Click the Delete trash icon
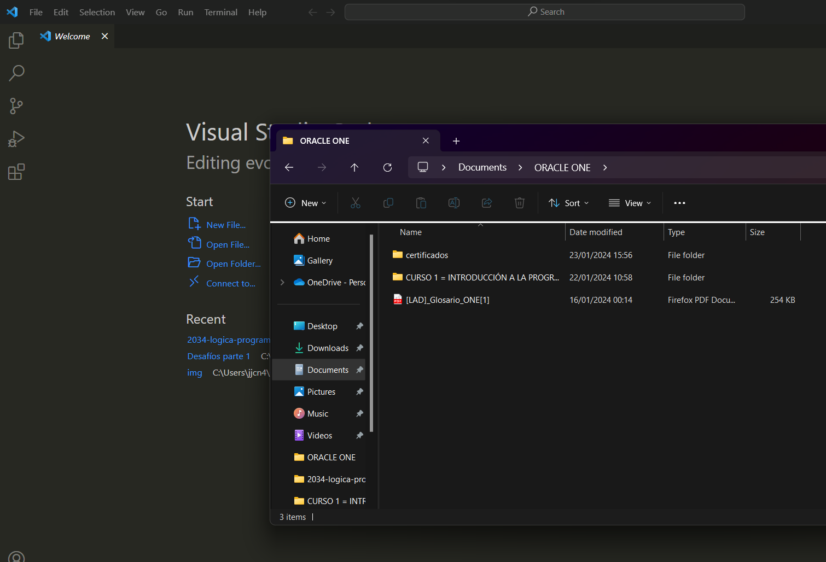826x562 pixels. (520, 203)
